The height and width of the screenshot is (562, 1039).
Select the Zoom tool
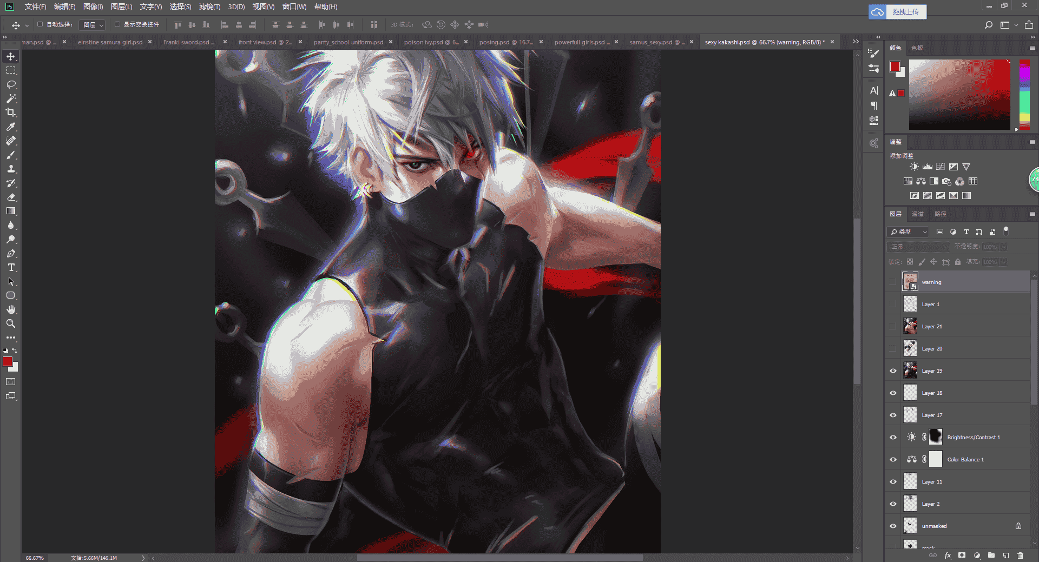pos(11,323)
